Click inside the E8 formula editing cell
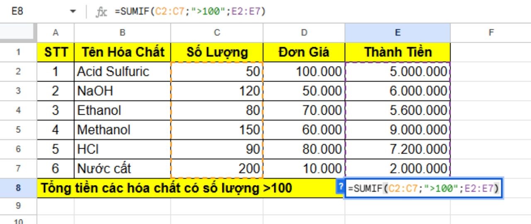Image resolution: width=531 pixels, height=224 pixels. click(423, 188)
